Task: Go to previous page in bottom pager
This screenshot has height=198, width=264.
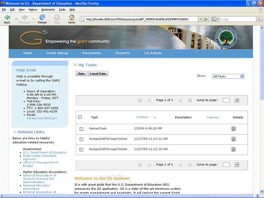Action: tap(149, 165)
